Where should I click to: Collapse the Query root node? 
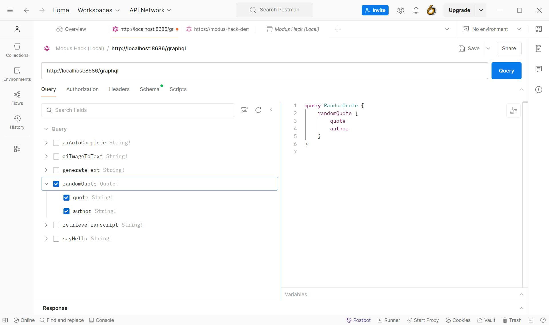(46, 129)
